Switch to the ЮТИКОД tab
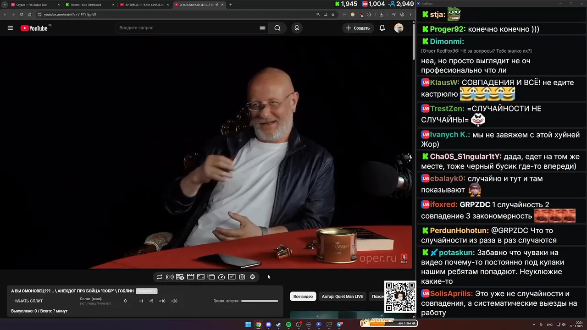The width and height of the screenshot is (587, 330). click(144, 5)
